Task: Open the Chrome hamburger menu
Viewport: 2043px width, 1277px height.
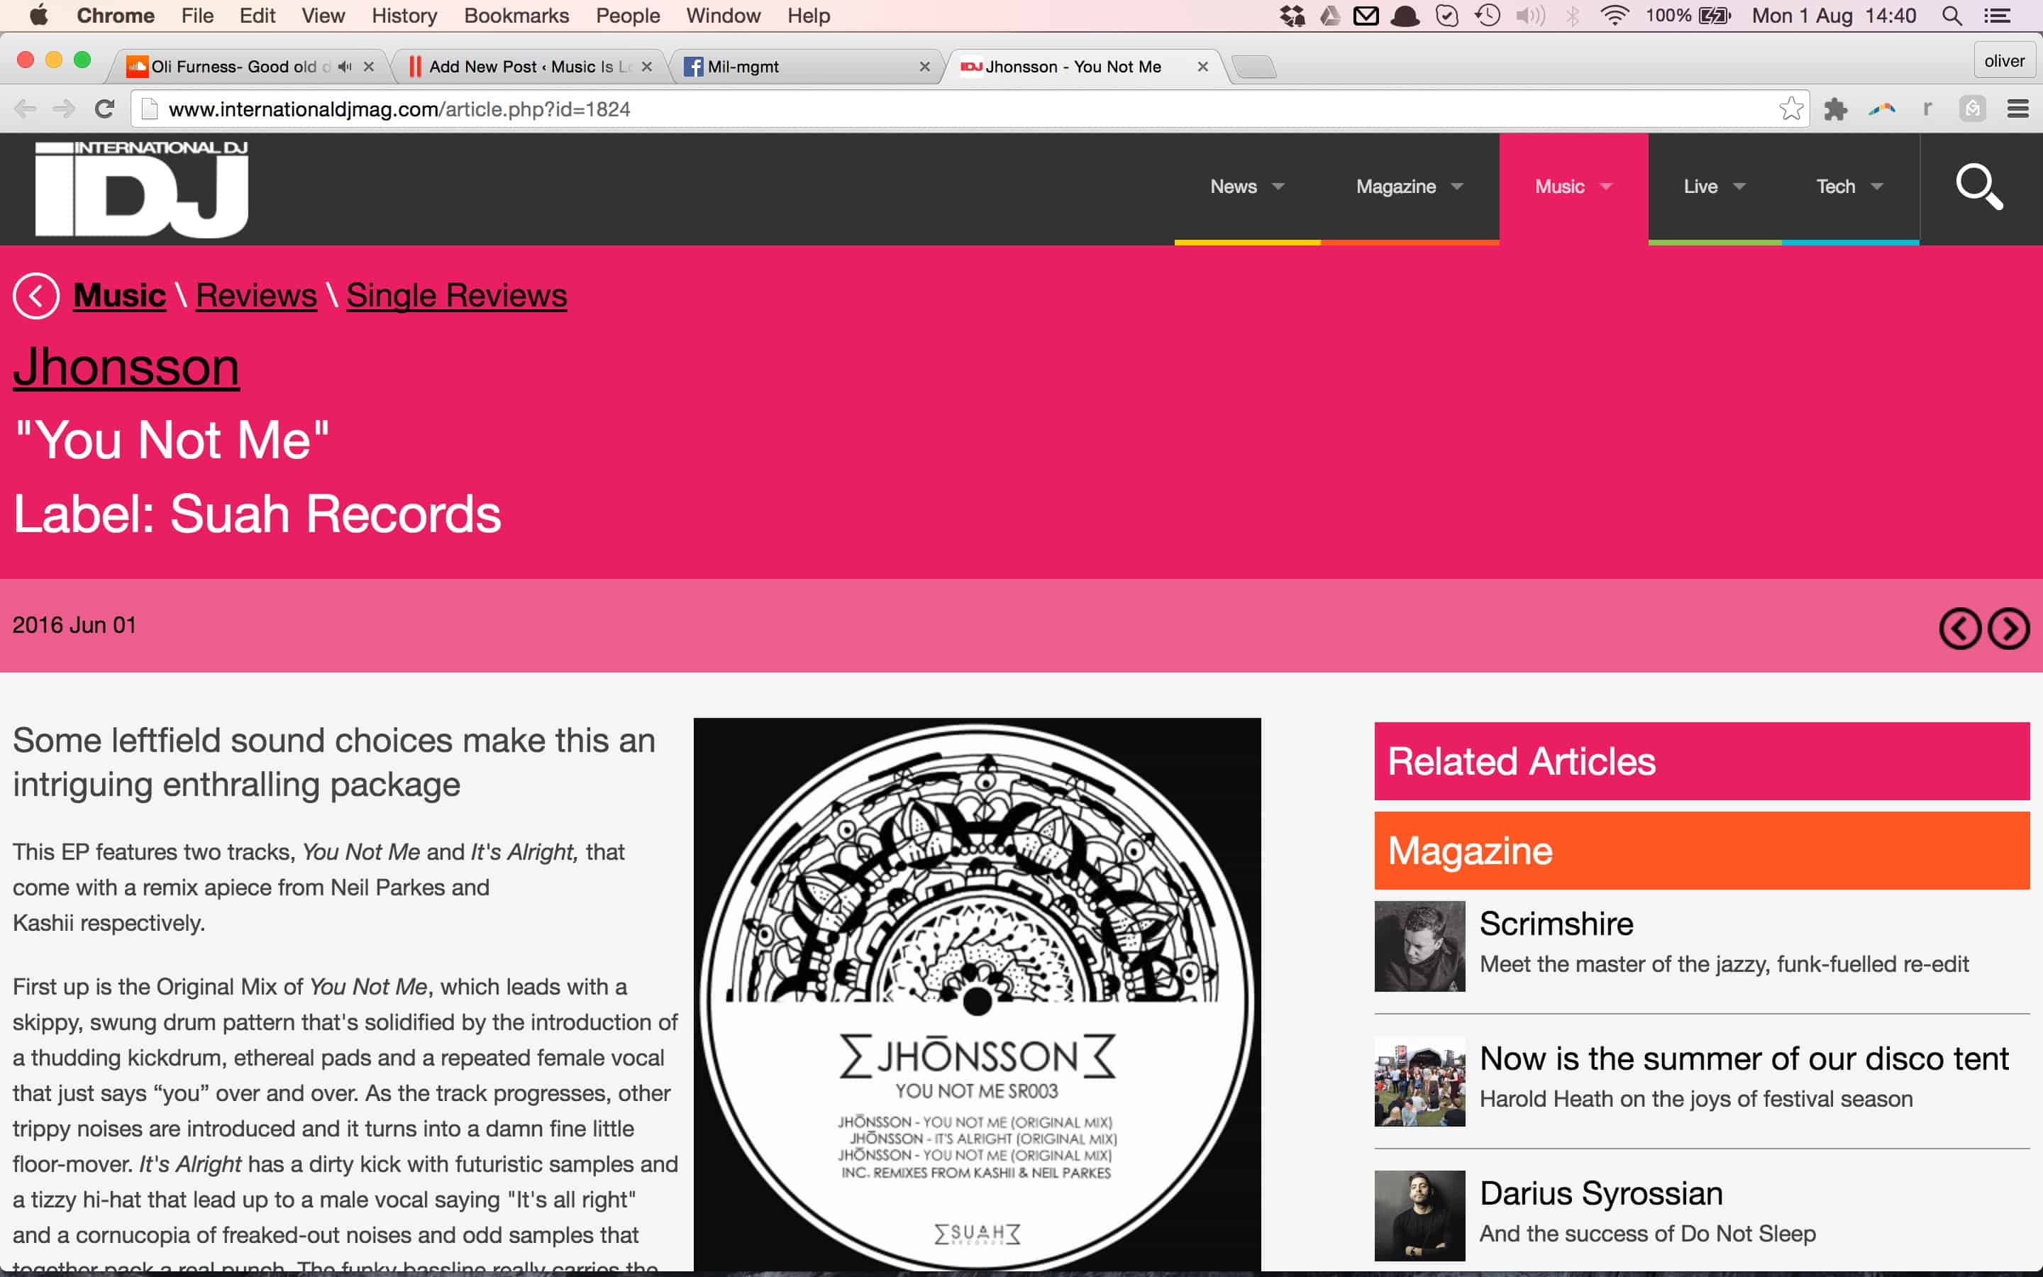Action: coord(2017,109)
